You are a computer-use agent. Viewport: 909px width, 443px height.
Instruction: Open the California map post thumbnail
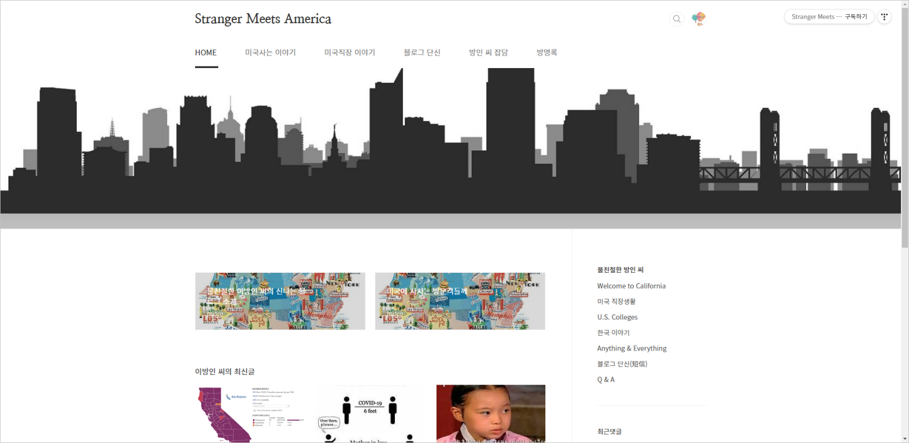coord(249,414)
